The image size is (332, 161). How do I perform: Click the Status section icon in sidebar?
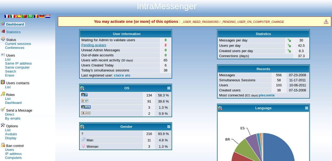click(3, 39)
